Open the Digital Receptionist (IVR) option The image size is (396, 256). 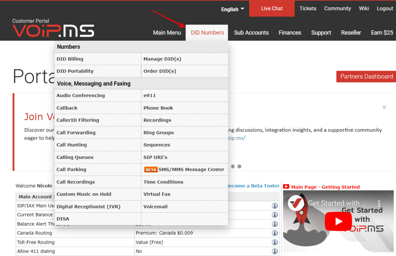(x=88, y=207)
